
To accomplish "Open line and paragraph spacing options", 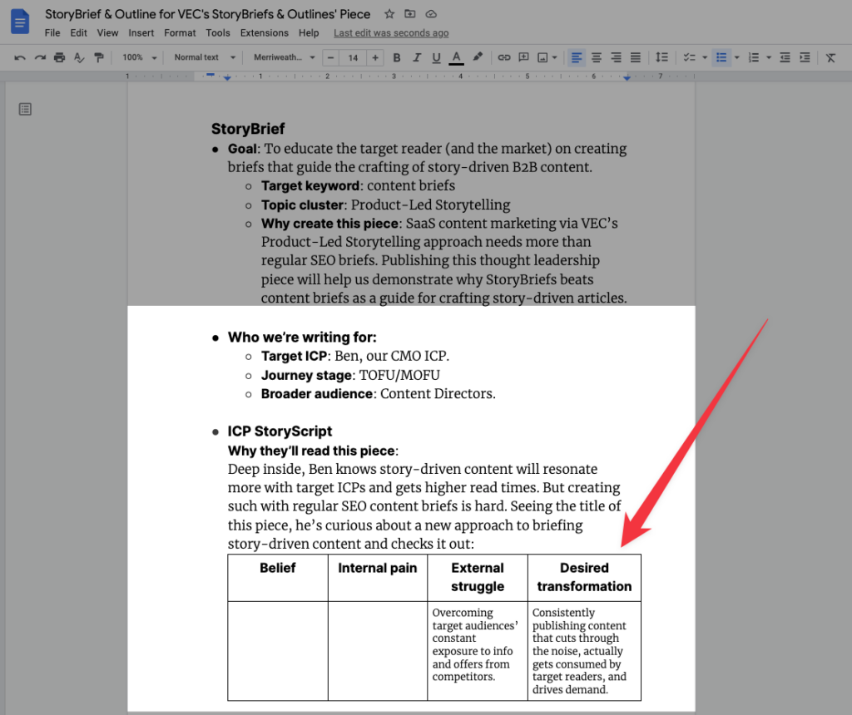I will [661, 57].
